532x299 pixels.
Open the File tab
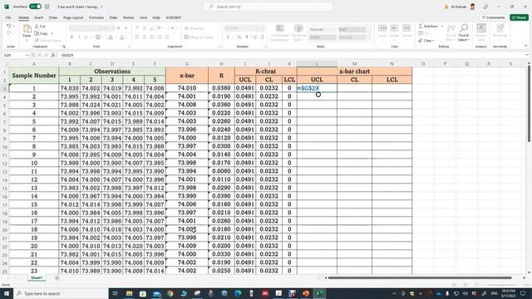point(8,17)
